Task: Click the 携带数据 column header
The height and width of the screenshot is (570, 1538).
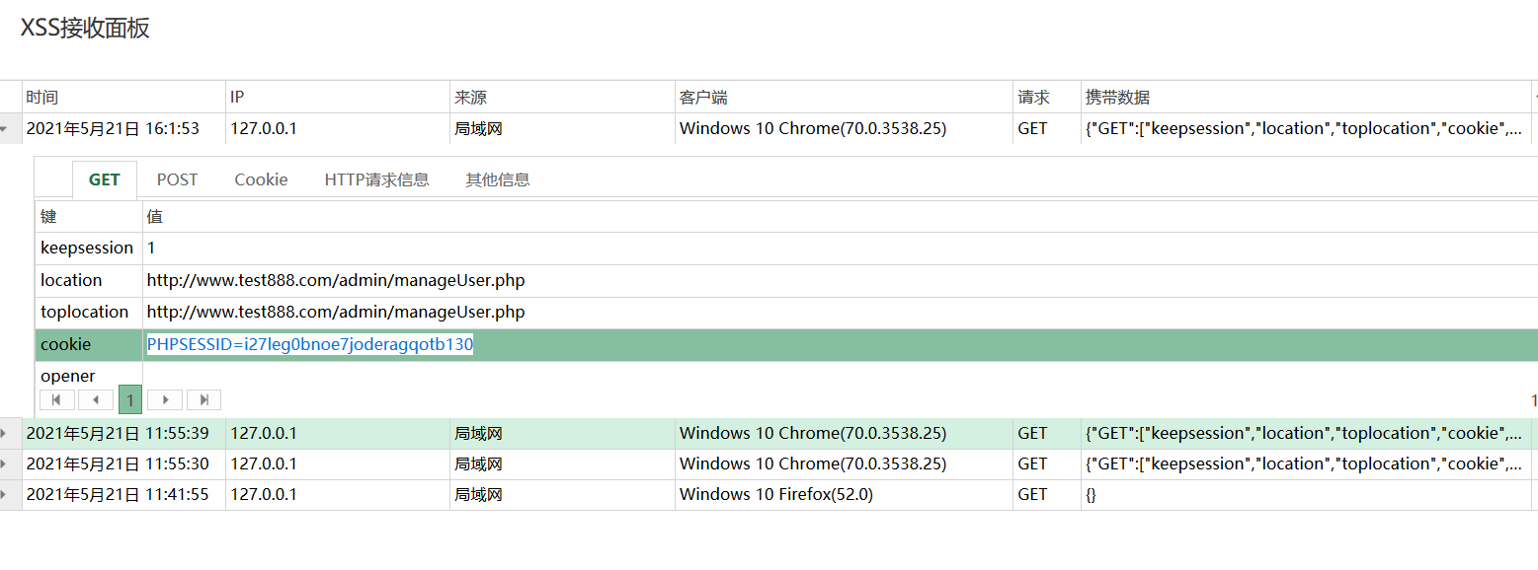Action: 1117,98
